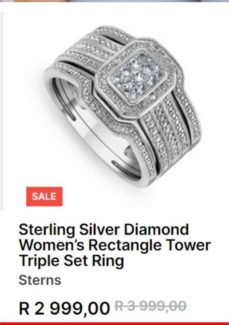Click the red bar below the price
The height and width of the screenshot is (325, 229).
click(x=114, y=324)
